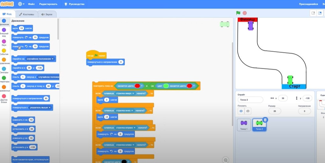Image resolution: width=325 pixels, height=163 pixels.
Task: Click the stage backdrop thumbnail
Action: (321, 105)
